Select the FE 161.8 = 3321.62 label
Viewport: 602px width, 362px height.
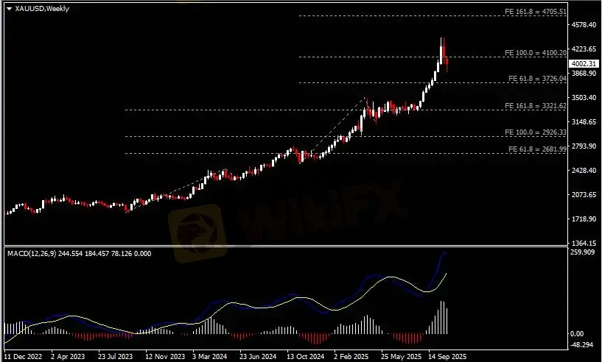coord(536,106)
